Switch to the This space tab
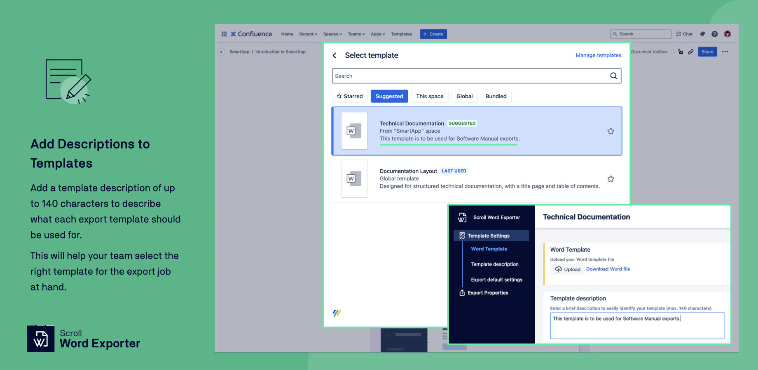 click(430, 96)
